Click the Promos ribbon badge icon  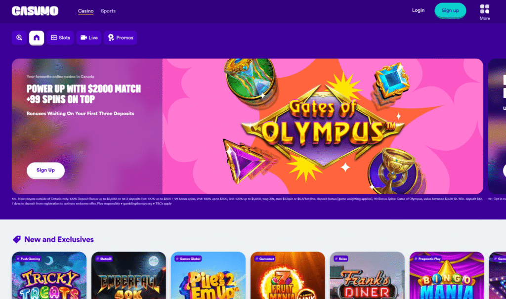(111, 38)
